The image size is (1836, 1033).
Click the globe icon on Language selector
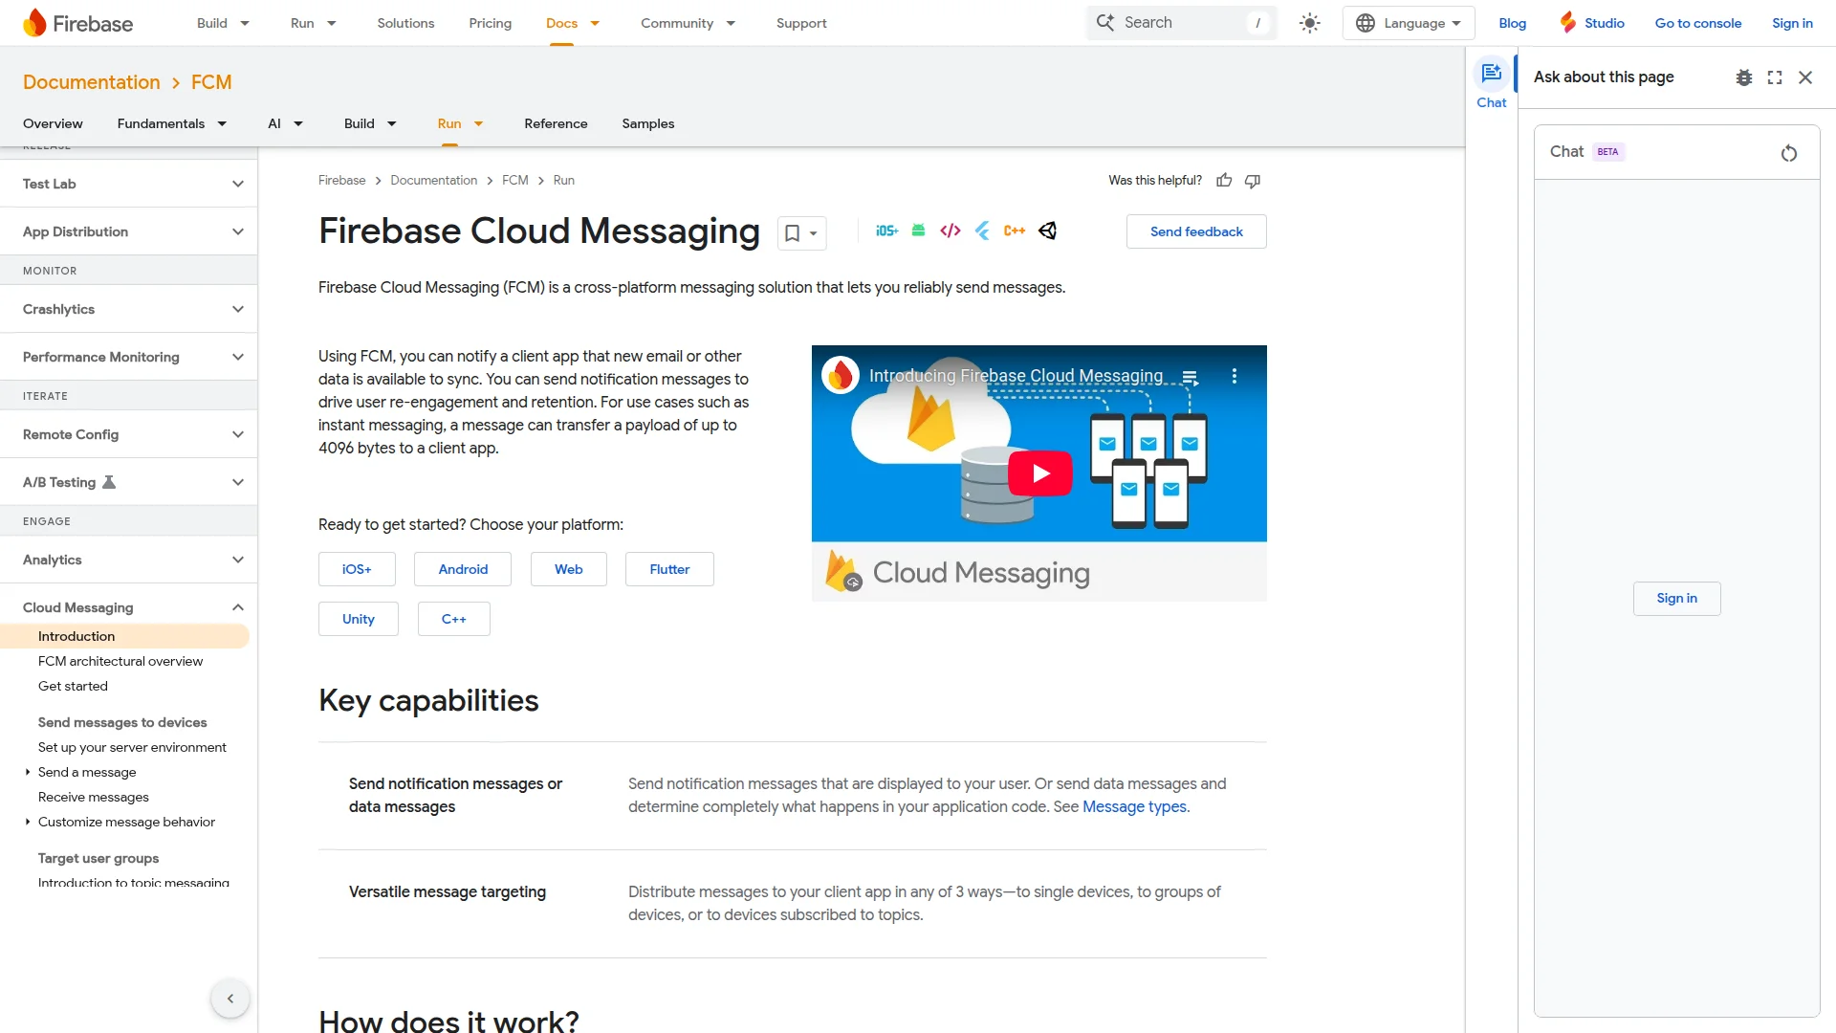[1366, 23]
